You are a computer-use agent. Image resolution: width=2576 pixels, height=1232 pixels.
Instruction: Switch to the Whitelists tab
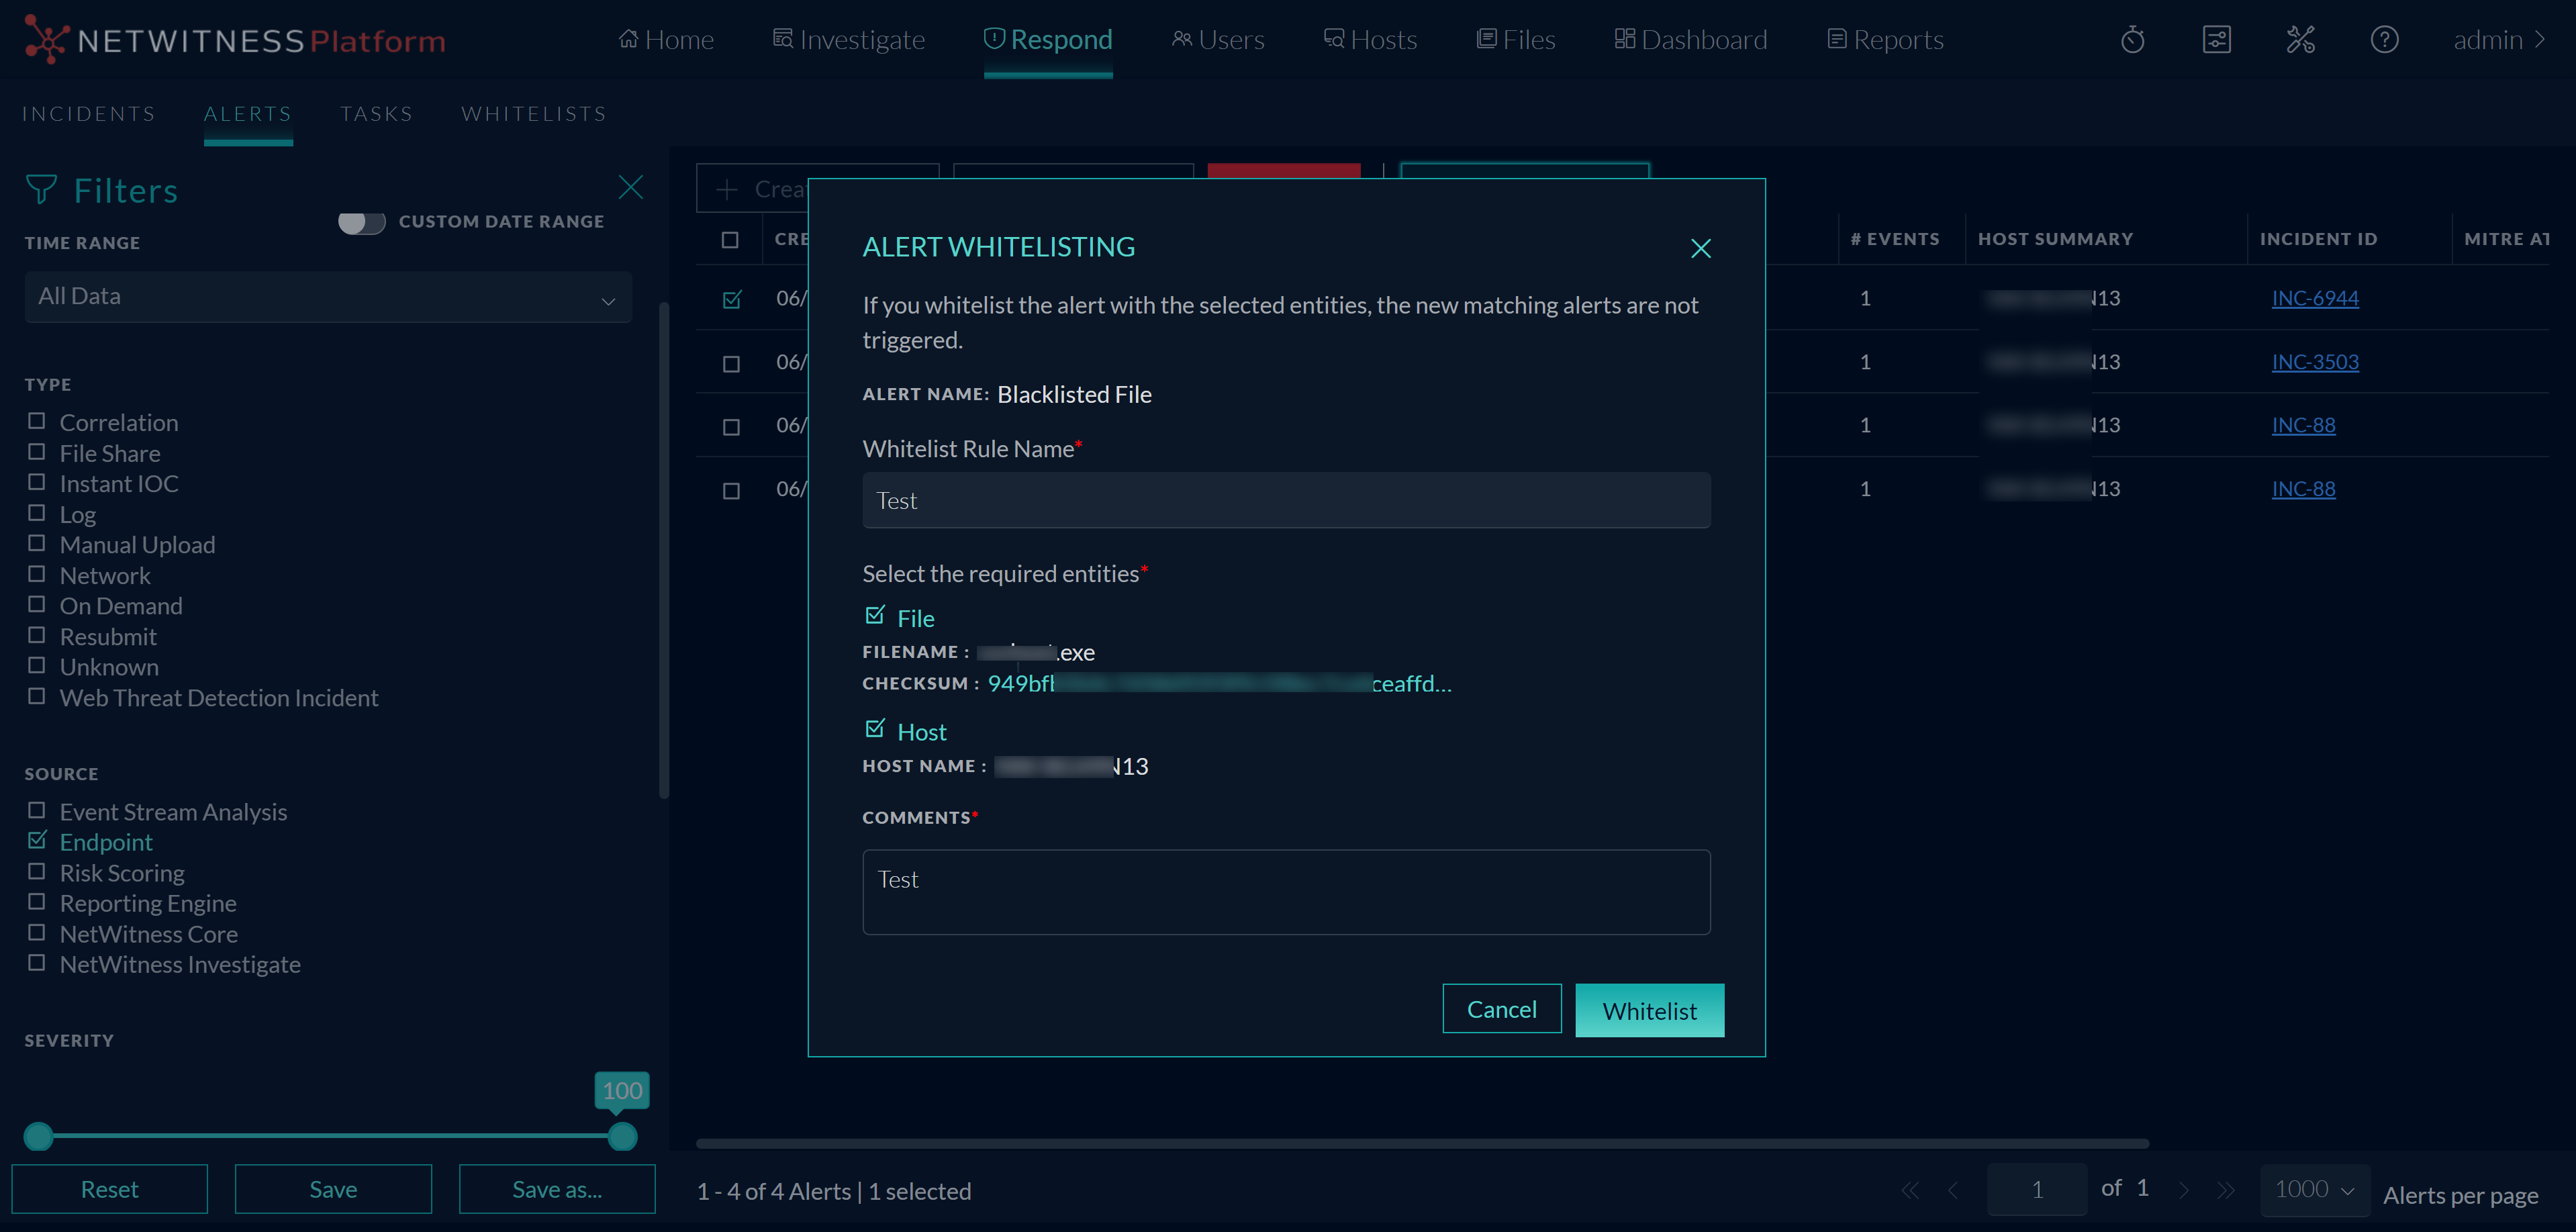click(533, 113)
